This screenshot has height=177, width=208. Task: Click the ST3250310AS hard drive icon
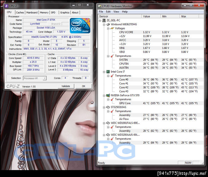pos(108,107)
